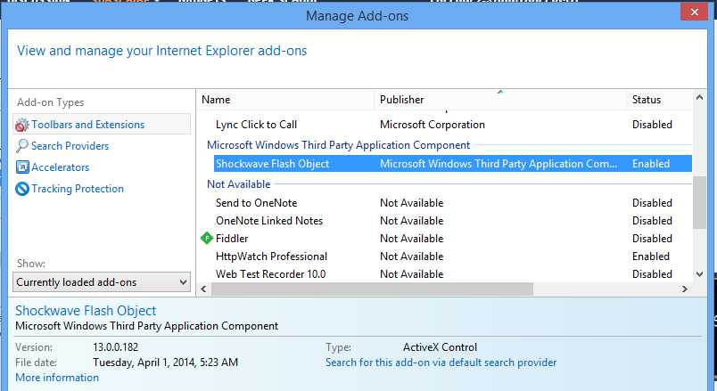The image size is (717, 391).
Task: Click the file date Tuesday, April 1, 2014
Action: 166,362
